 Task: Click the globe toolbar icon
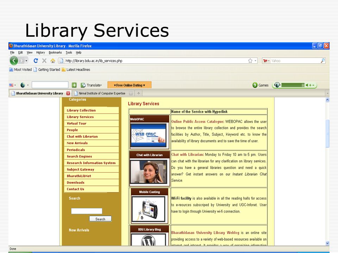pyautogui.click(x=23, y=85)
